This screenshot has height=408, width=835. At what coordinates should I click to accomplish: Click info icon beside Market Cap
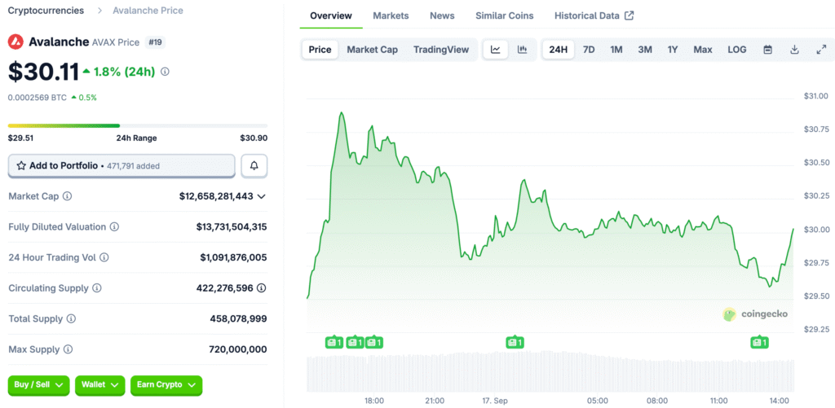click(x=68, y=196)
